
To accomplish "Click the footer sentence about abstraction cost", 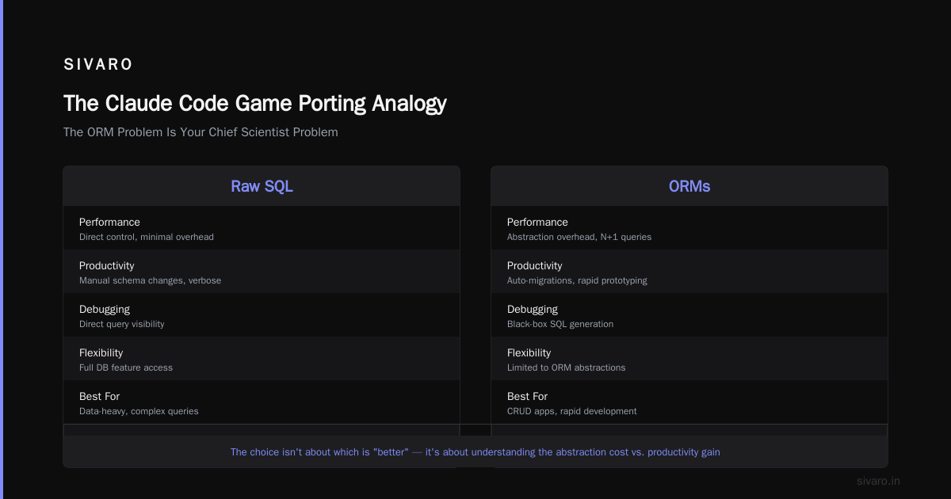I will [475, 452].
